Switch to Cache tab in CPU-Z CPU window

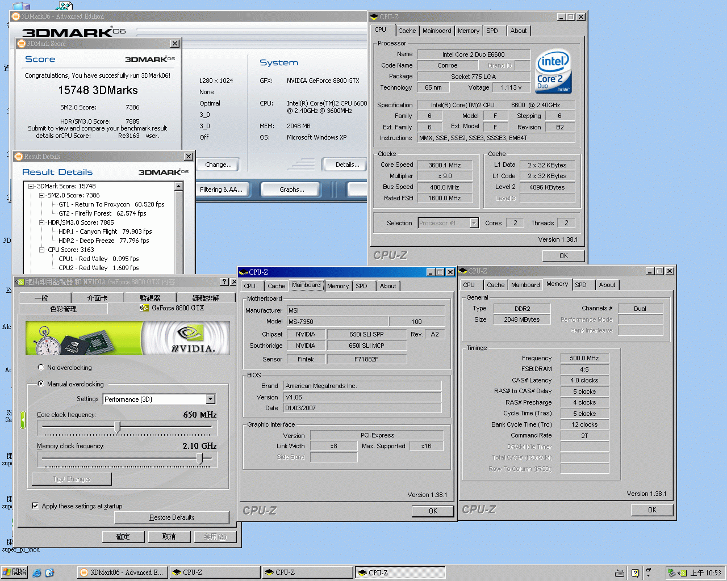coord(407,31)
